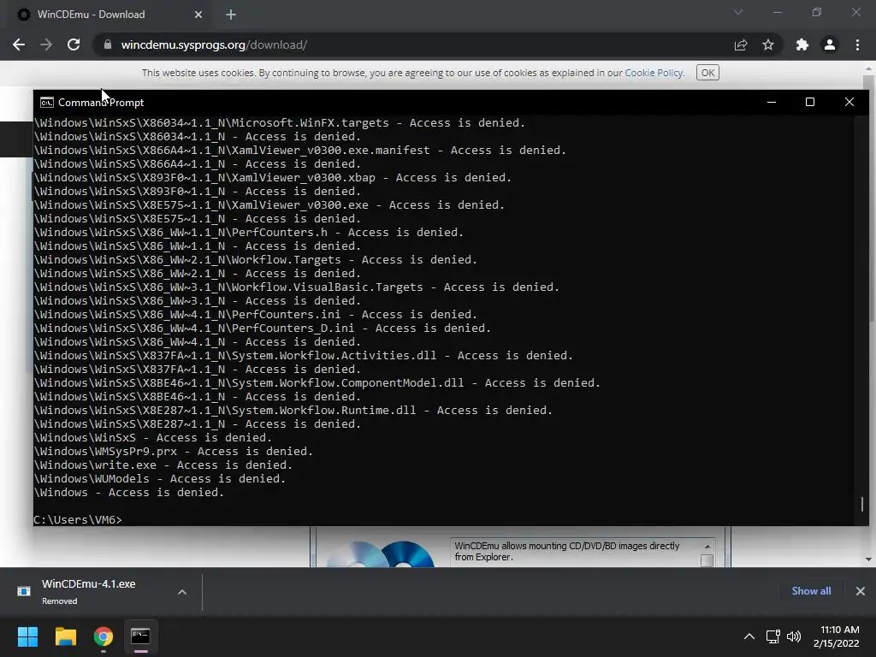The height and width of the screenshot is (657, 876).
Task: Close the WinCDEmu - Download tab
Action: [198, 15]
